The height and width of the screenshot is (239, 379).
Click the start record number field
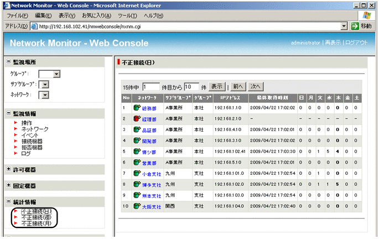tap(151, 87)
